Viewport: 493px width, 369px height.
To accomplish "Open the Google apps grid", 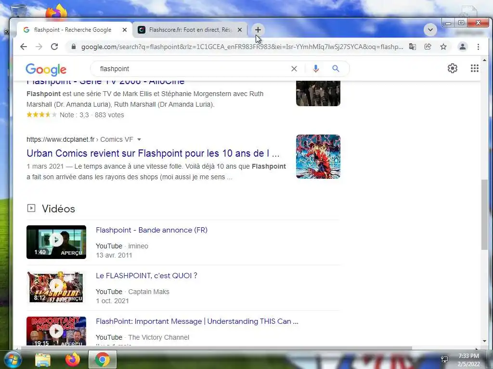I will 474,68.
